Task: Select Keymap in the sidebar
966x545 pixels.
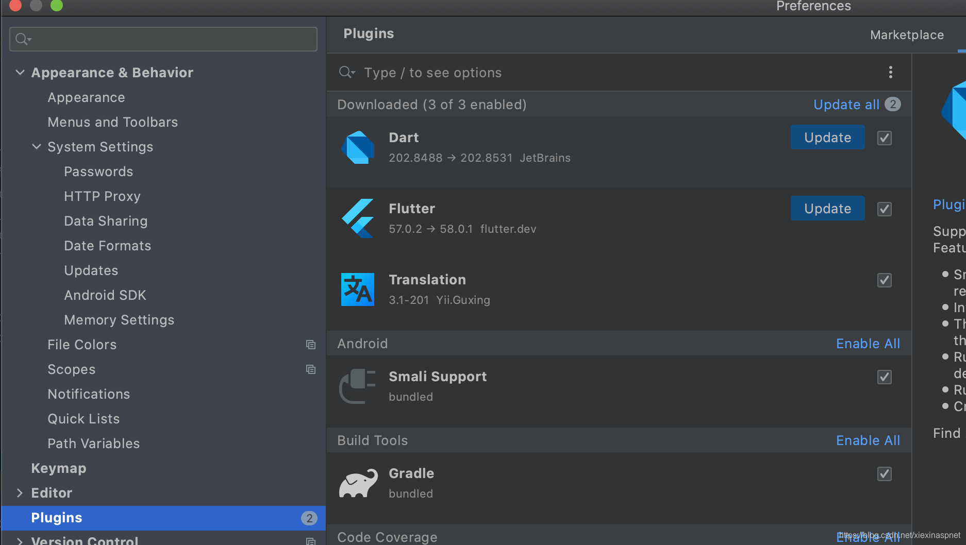Action: coord(58,468)
